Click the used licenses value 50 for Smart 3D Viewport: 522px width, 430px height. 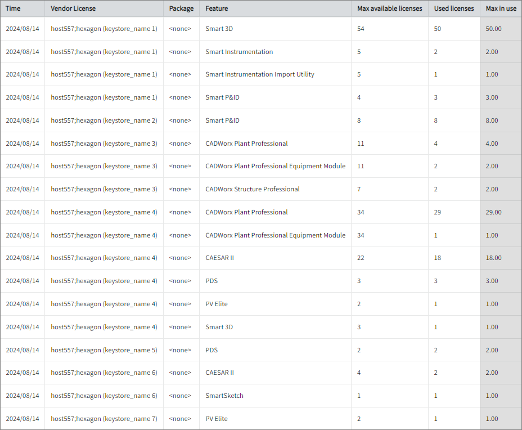pos(437,28)
